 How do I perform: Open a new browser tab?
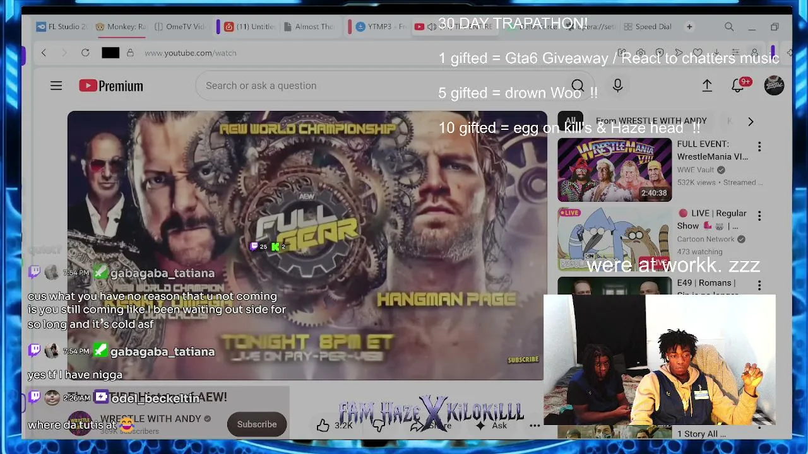pos(689,26)
